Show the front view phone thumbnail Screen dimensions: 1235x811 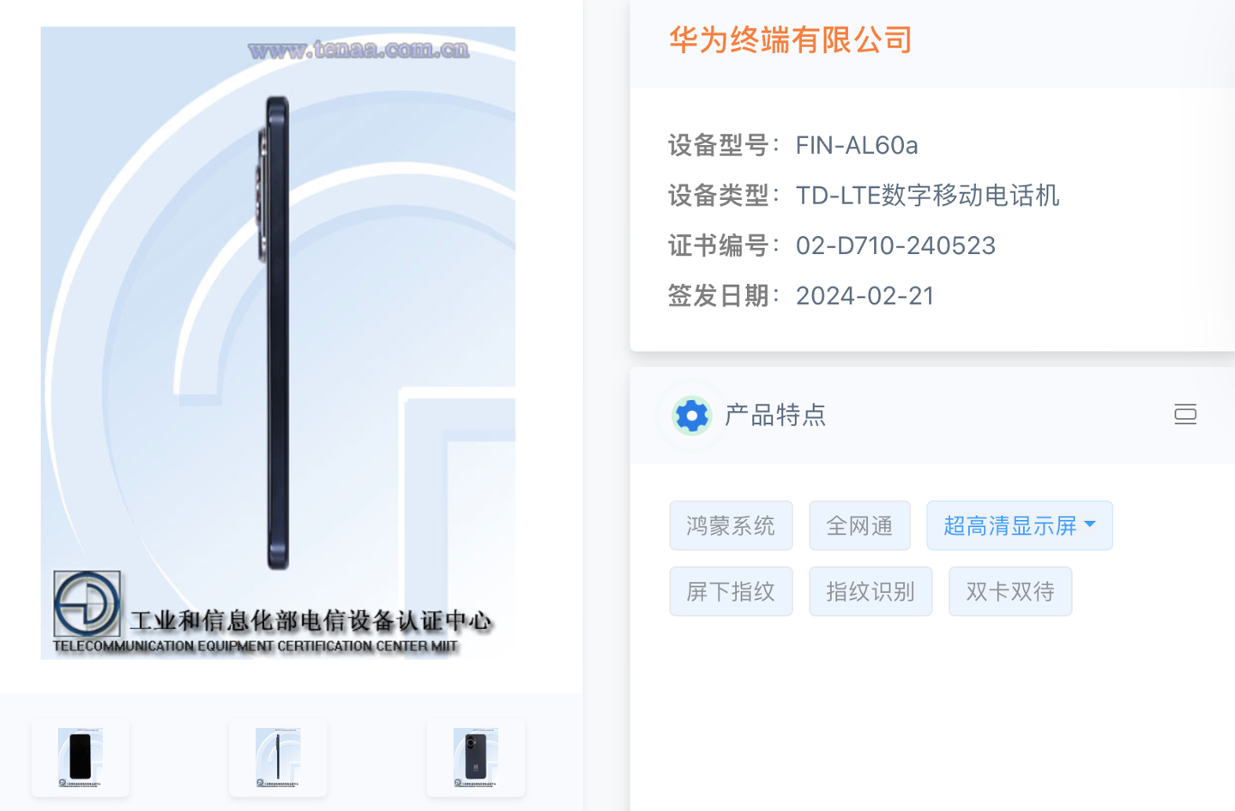(81, 758)
